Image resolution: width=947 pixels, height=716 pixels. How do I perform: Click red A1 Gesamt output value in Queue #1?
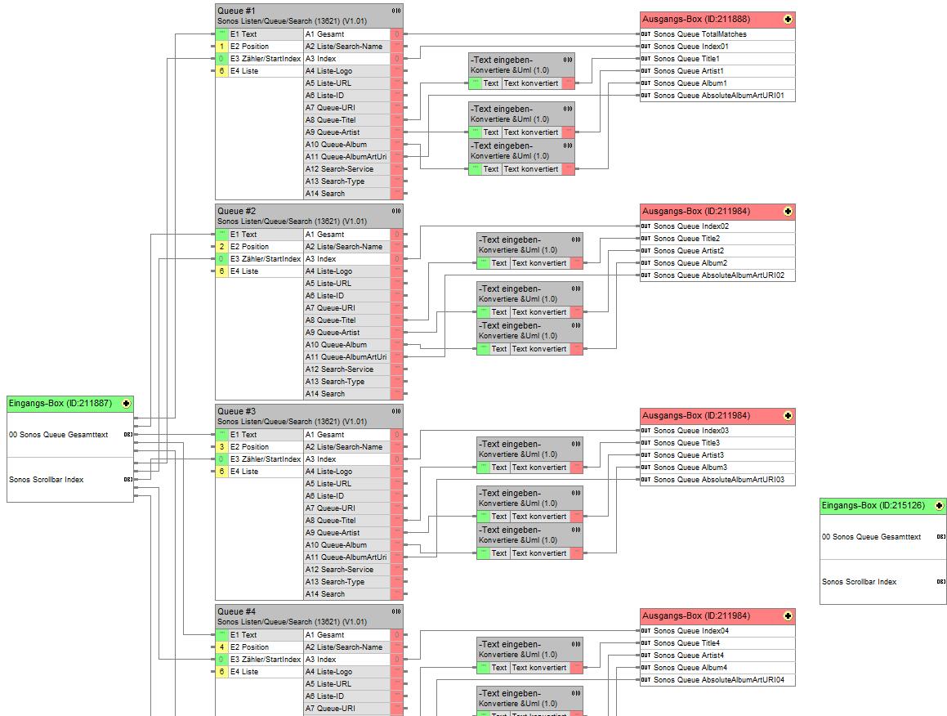pyautogui.click(x=396, y=34)
